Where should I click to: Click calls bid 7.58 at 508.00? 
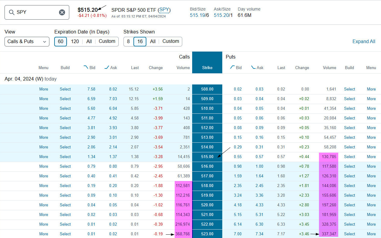coord(91,89)
